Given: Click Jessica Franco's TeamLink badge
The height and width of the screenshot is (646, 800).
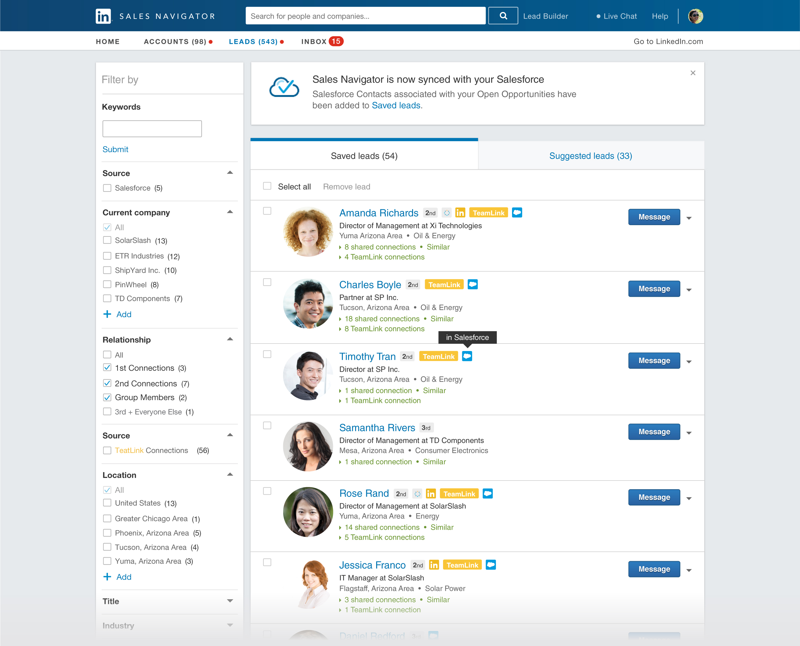Looking at the screenshot, I should (462, 565).
